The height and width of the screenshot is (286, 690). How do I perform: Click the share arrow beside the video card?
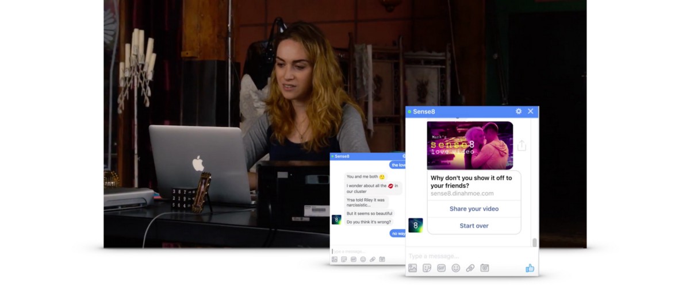click(x=522, y=146)
